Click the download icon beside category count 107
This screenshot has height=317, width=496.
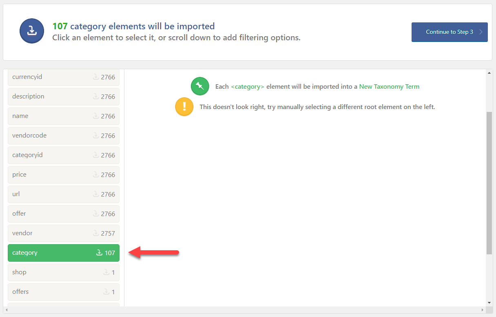click(99, 253)
